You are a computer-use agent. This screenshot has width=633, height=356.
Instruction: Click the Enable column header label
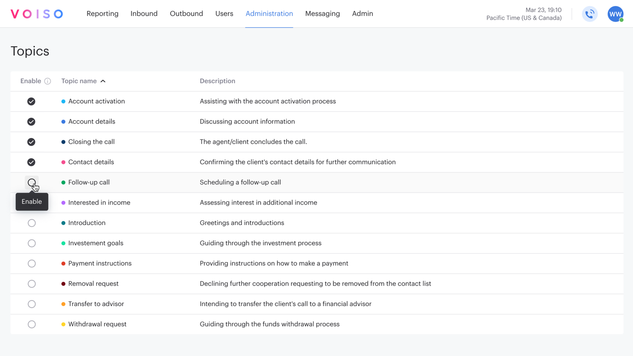tap(31, 81)
